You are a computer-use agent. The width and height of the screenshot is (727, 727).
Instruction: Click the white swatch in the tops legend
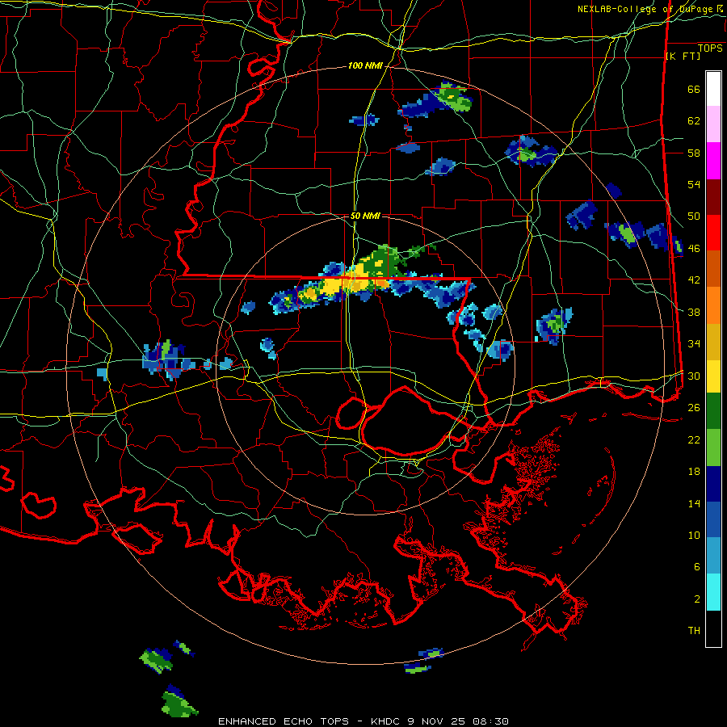point(713,89)
